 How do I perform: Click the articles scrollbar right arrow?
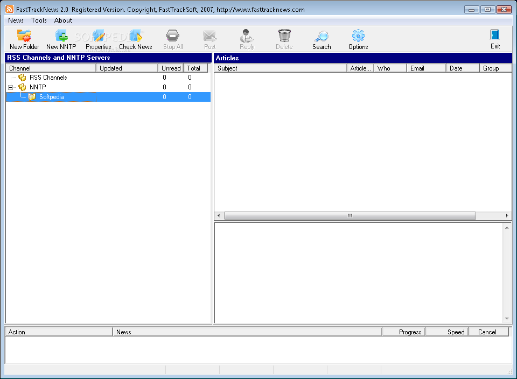507,215
